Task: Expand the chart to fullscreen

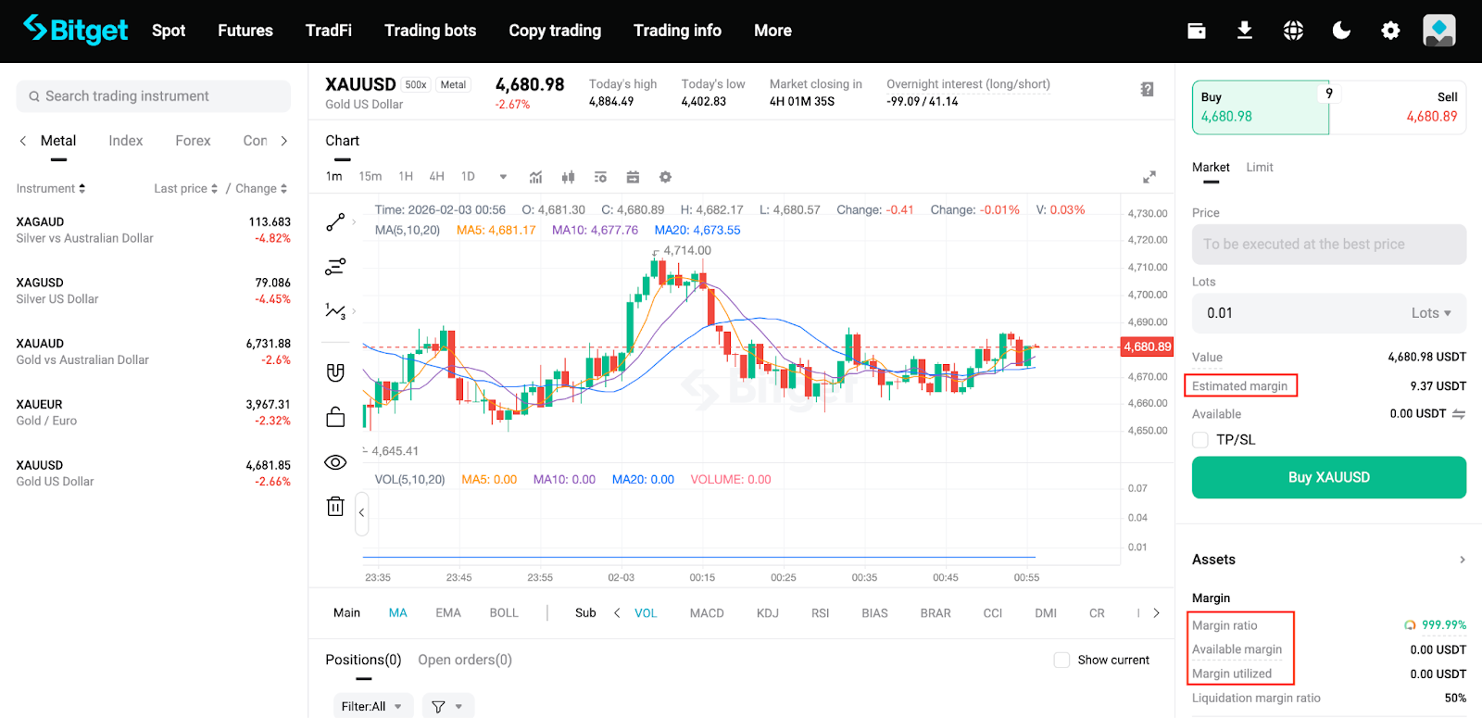Action: 1149,177
